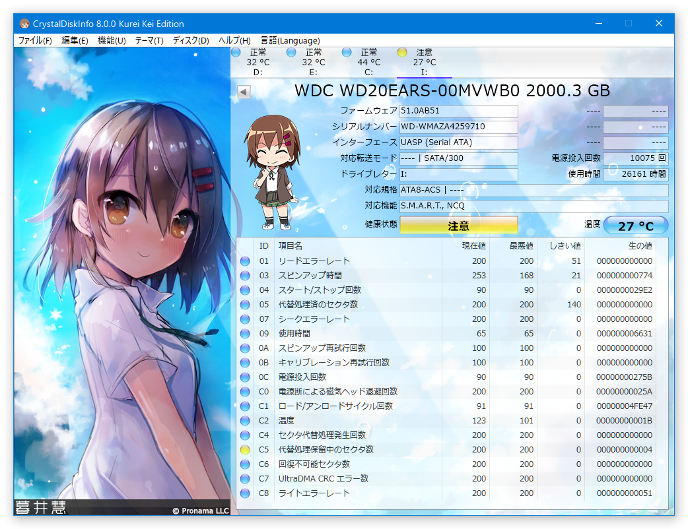Click the disk title WDC WD20EARS-00MVWB0 2000.3 GB
The height and width of the screenshot is (529, 688).
[452, 91]
